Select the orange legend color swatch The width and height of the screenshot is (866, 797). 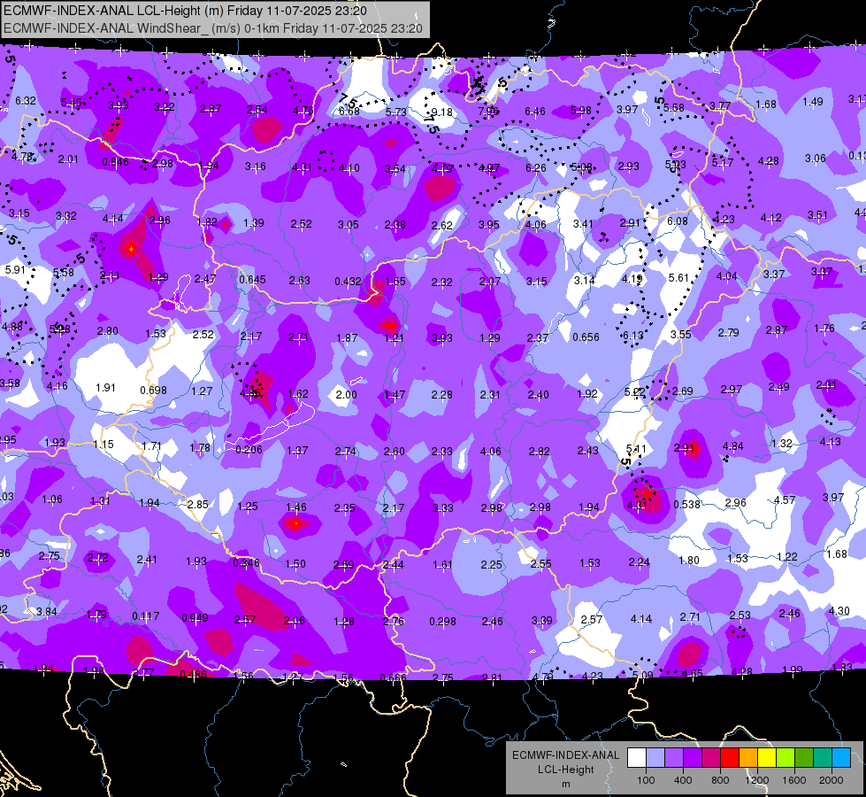[x=747, y=758]
